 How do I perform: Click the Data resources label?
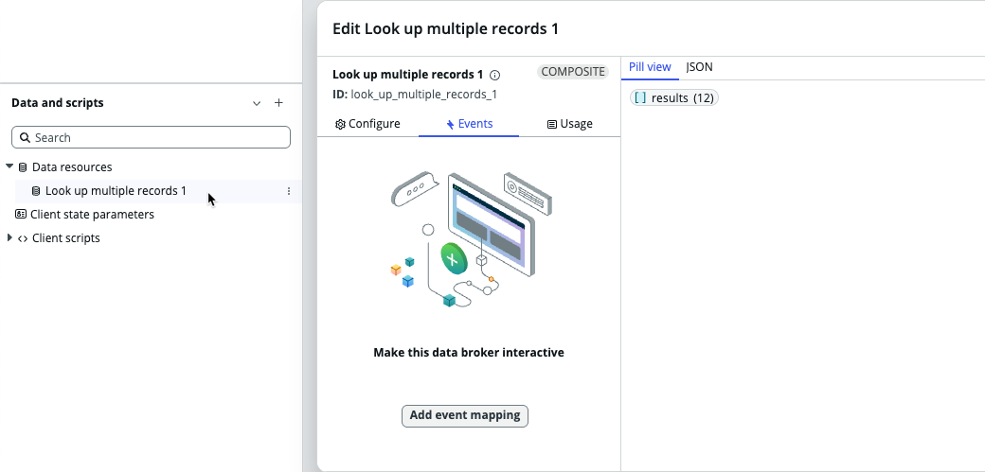[x=72, y=167]
